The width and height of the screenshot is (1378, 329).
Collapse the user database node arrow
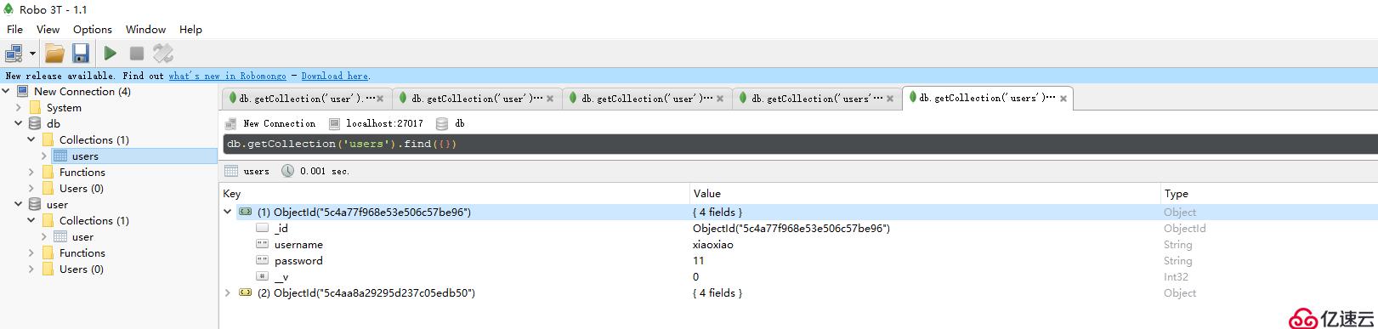[x=19, y=204]
